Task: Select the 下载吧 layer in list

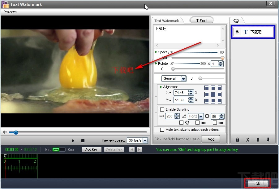Action: (253, 32)
